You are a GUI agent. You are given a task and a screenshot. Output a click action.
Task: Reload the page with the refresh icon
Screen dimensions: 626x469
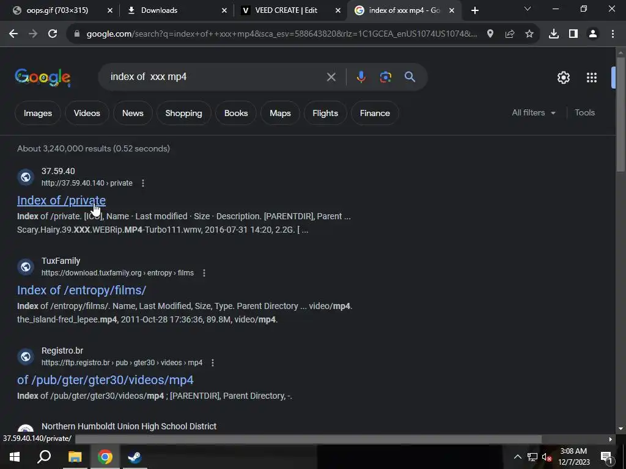coord(53,34)
